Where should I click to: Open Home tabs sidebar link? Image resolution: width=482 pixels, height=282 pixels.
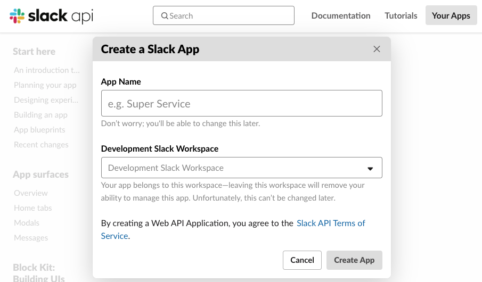click(33, 208)
